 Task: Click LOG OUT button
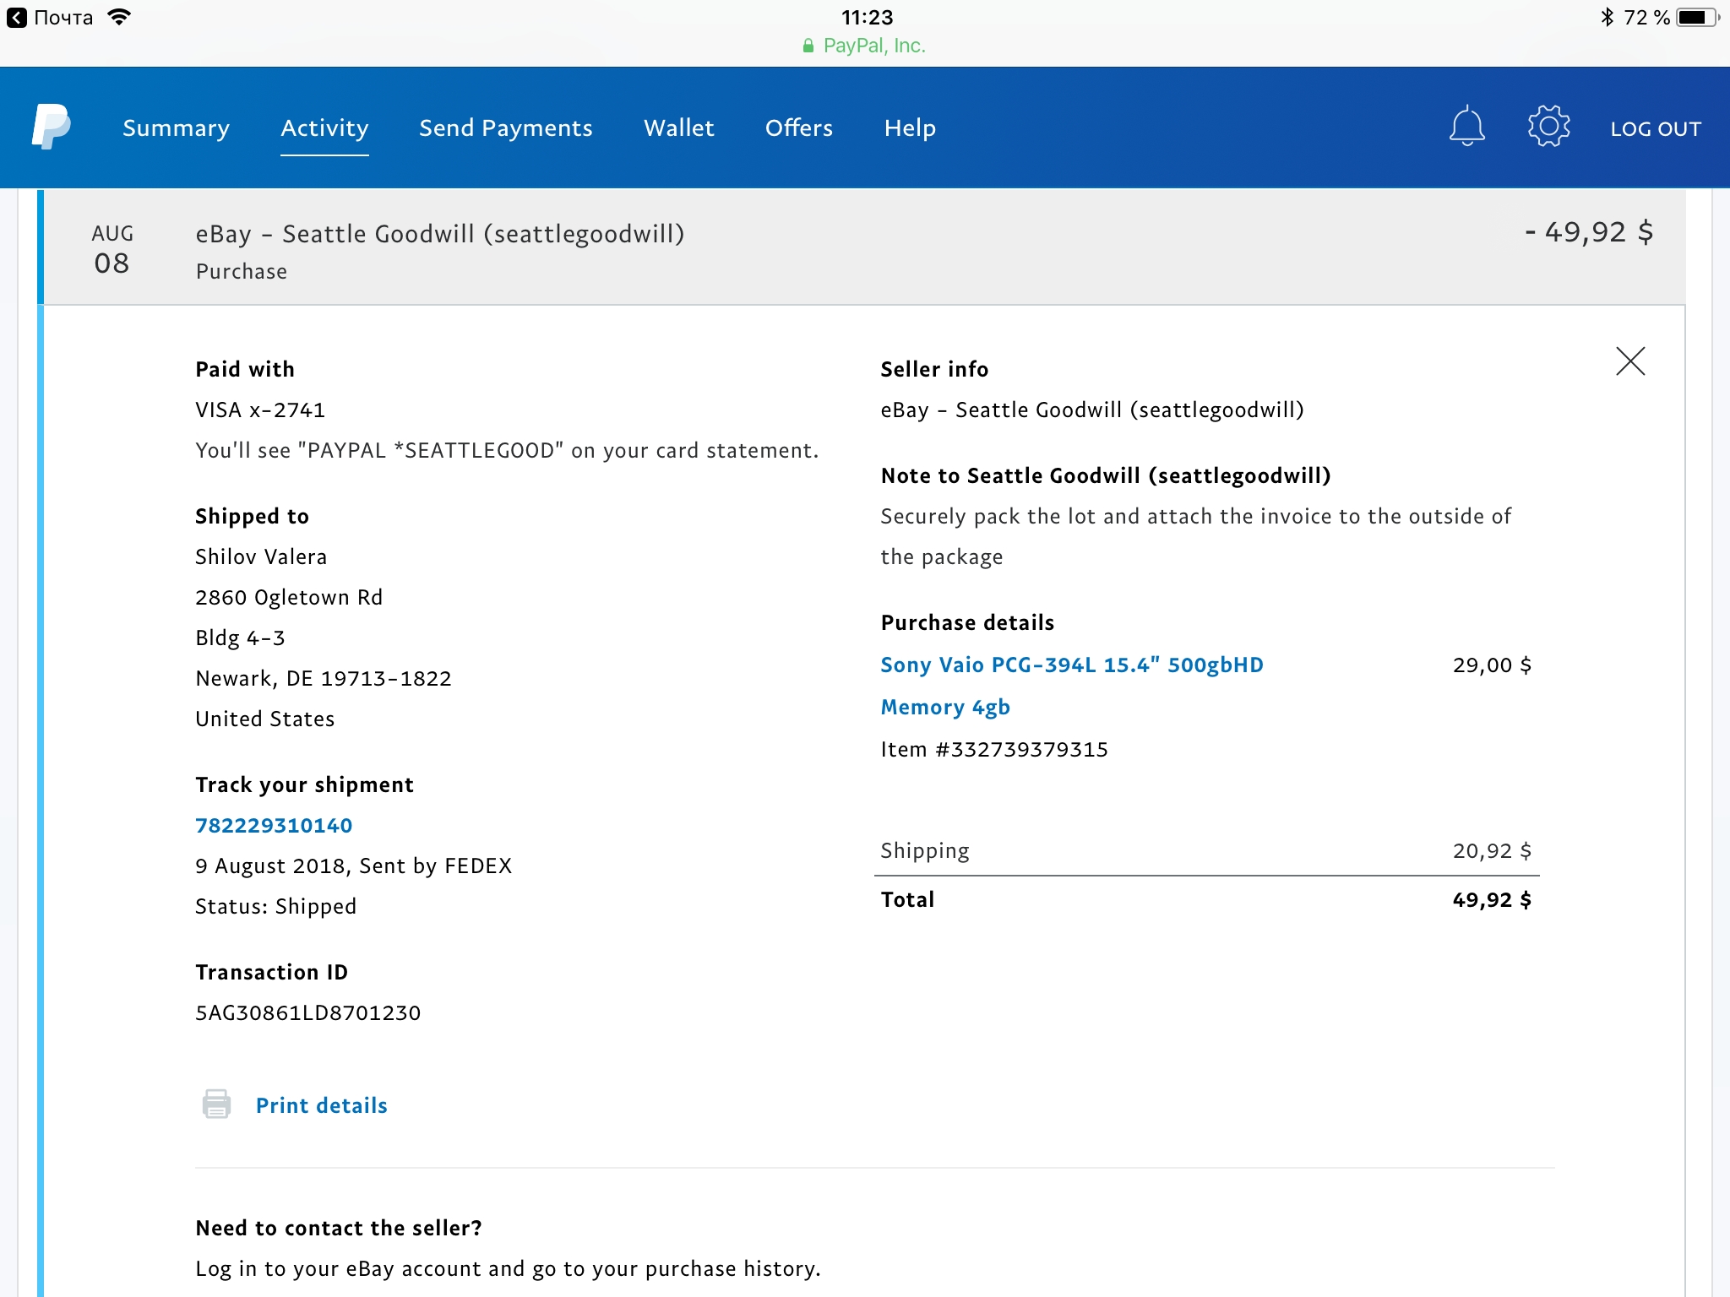pyautogui.click(x=1656, y=129)
